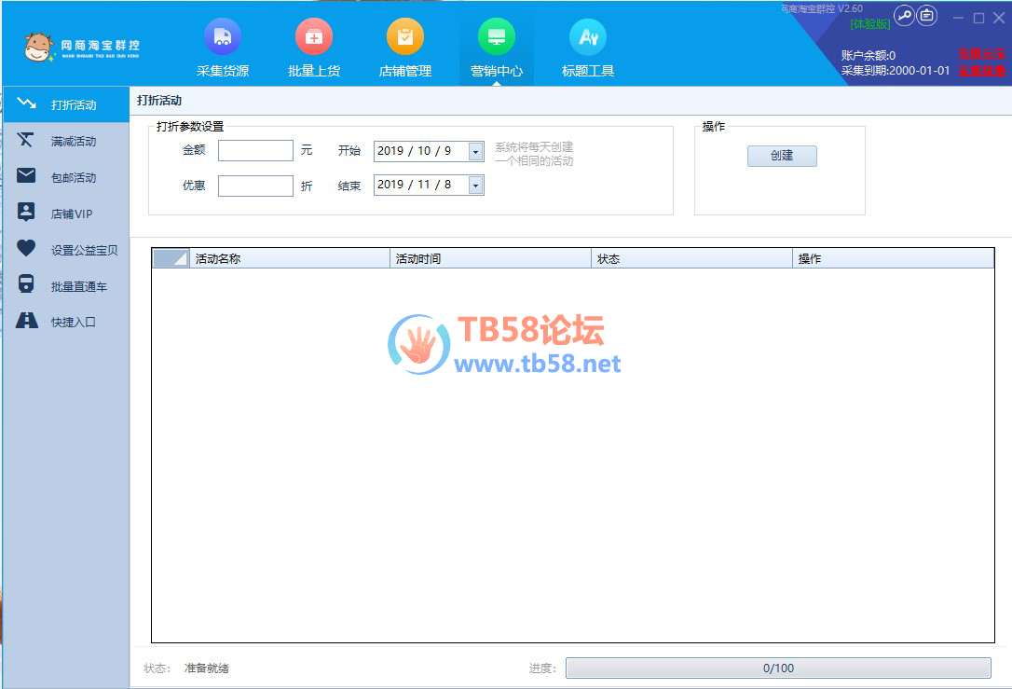Open 设置公益宝贝 sidebar item
The width and height of the screenshot is (1012, 689).
(66, 249)
